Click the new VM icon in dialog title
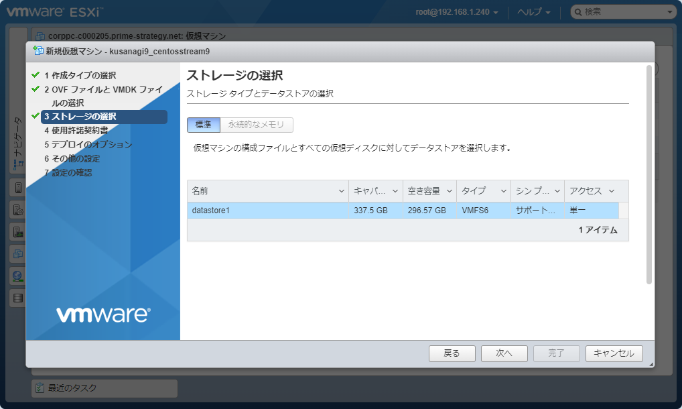Image resolution: width=682 pixels, height=409 pixels. pos(38,51)
